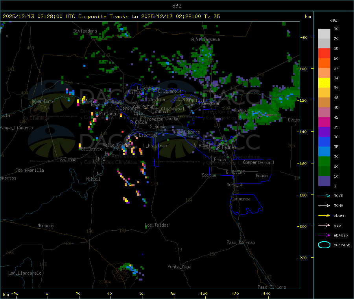
Task: Click the yellow 54 dBZ legend swatch
Action: [324, 83]
